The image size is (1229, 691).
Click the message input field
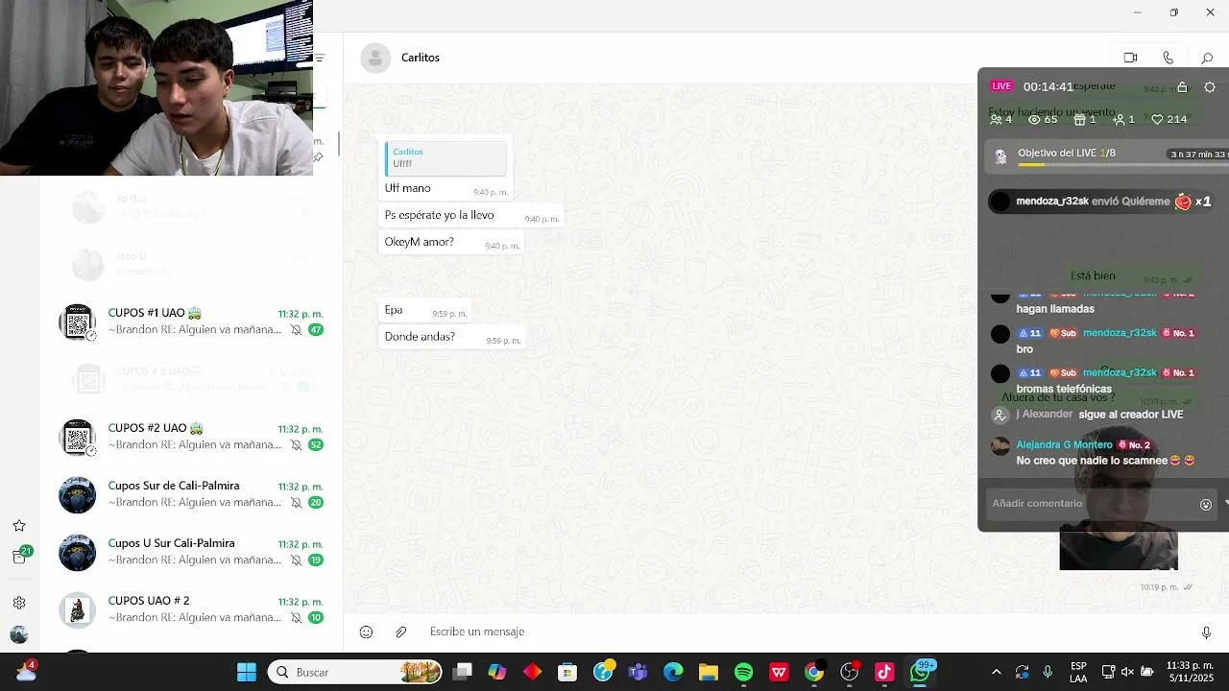[x=807, y=631]
